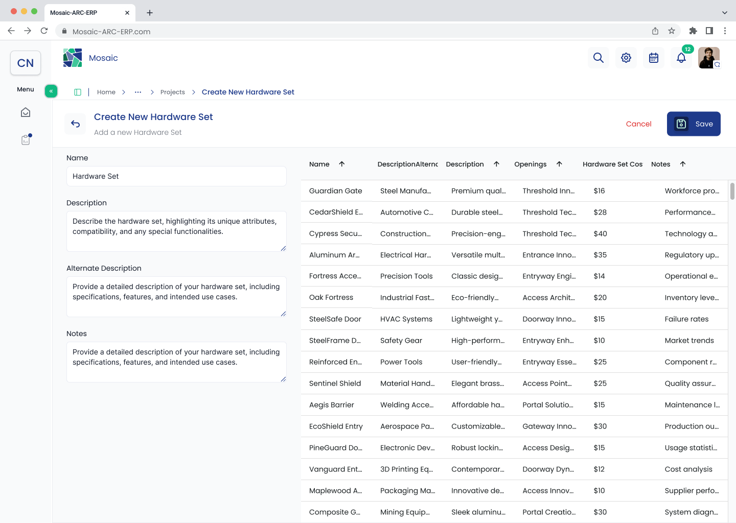Sort by Notes column arrow
This screenshot has height=523, width=736.
click(683, 164)
